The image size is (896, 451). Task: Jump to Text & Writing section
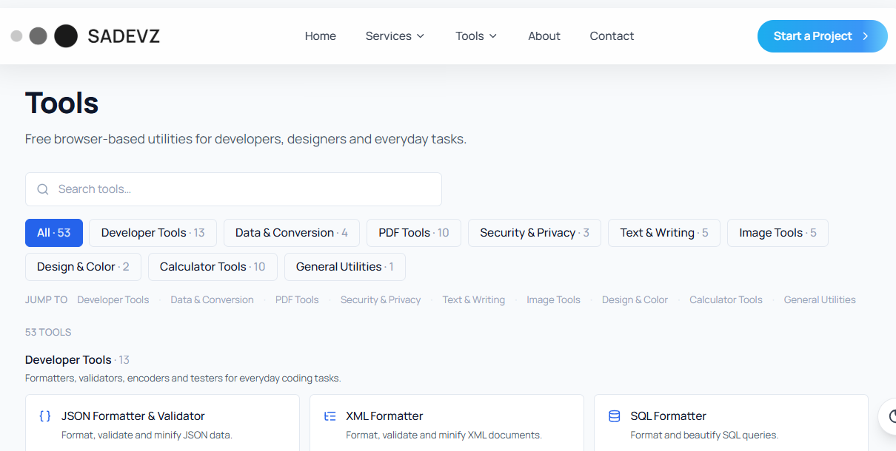[474, 300]
